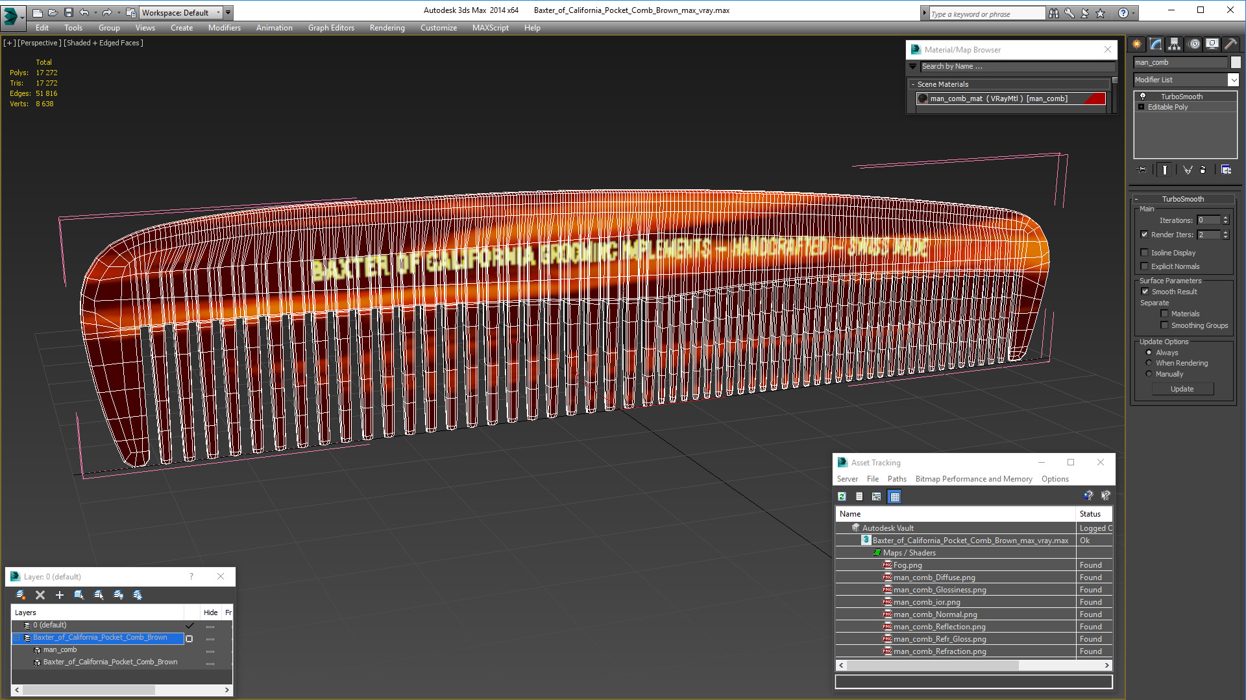
Task: Switch Asset Tracking to Tree View icon
Action: (877, 496)
